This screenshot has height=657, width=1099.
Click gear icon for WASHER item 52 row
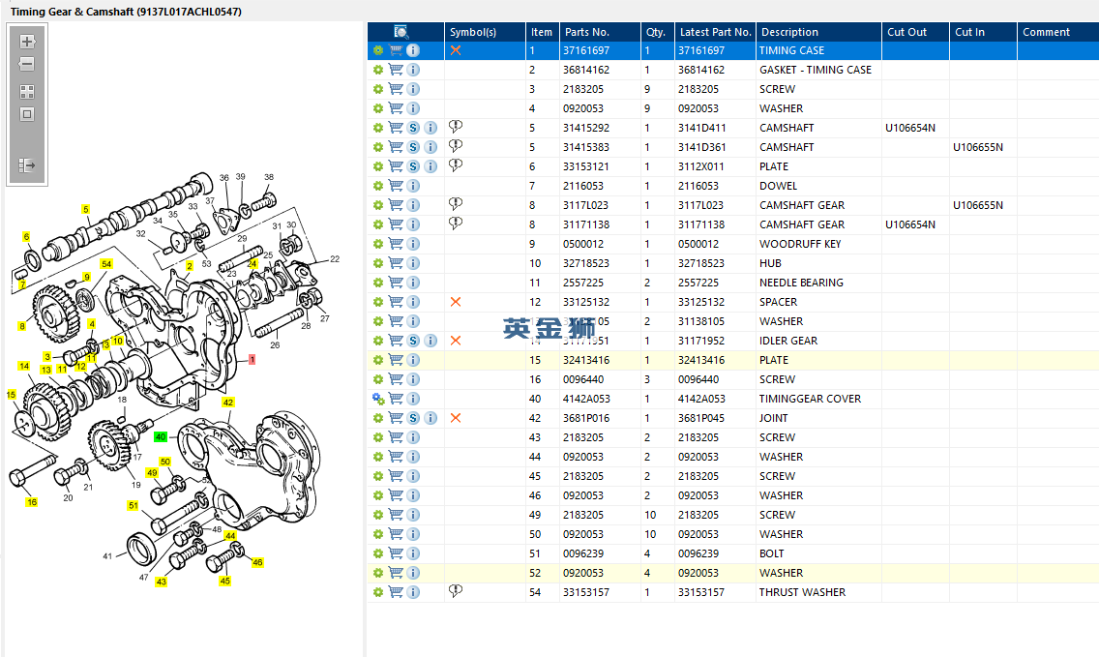pos(377,573)
